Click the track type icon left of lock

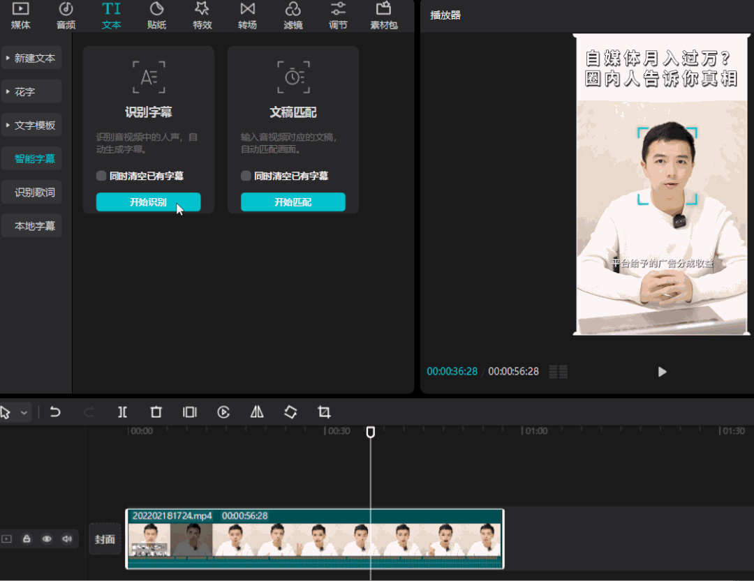[x=7, y=538]
